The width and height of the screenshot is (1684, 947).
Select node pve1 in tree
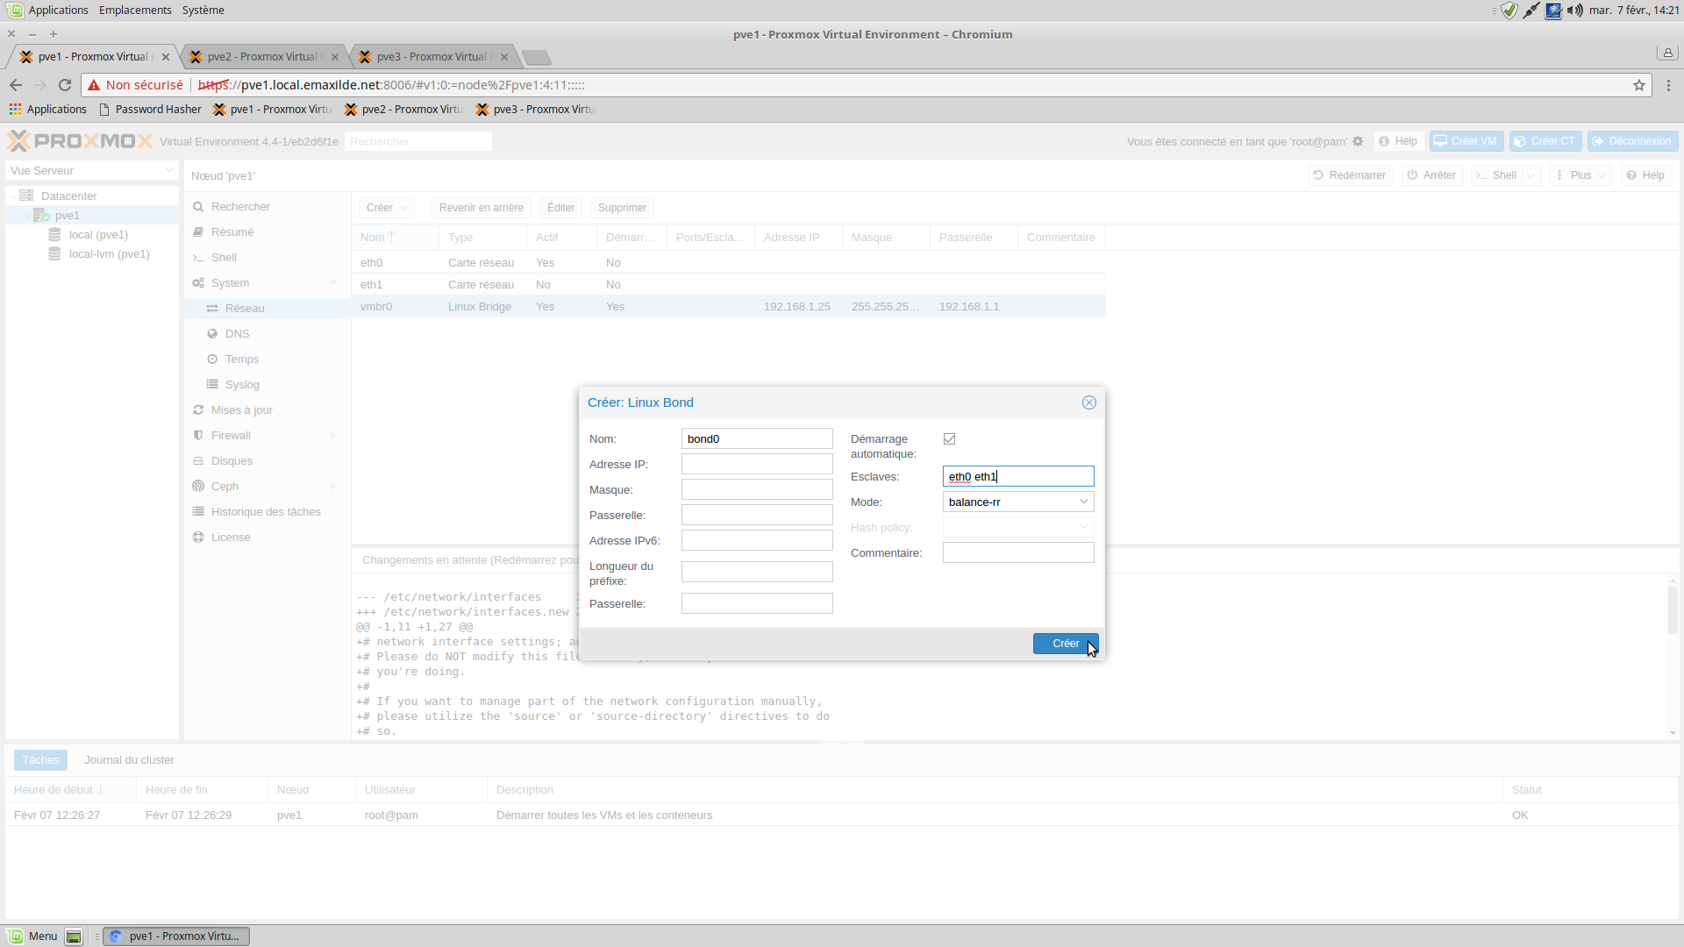92,215
